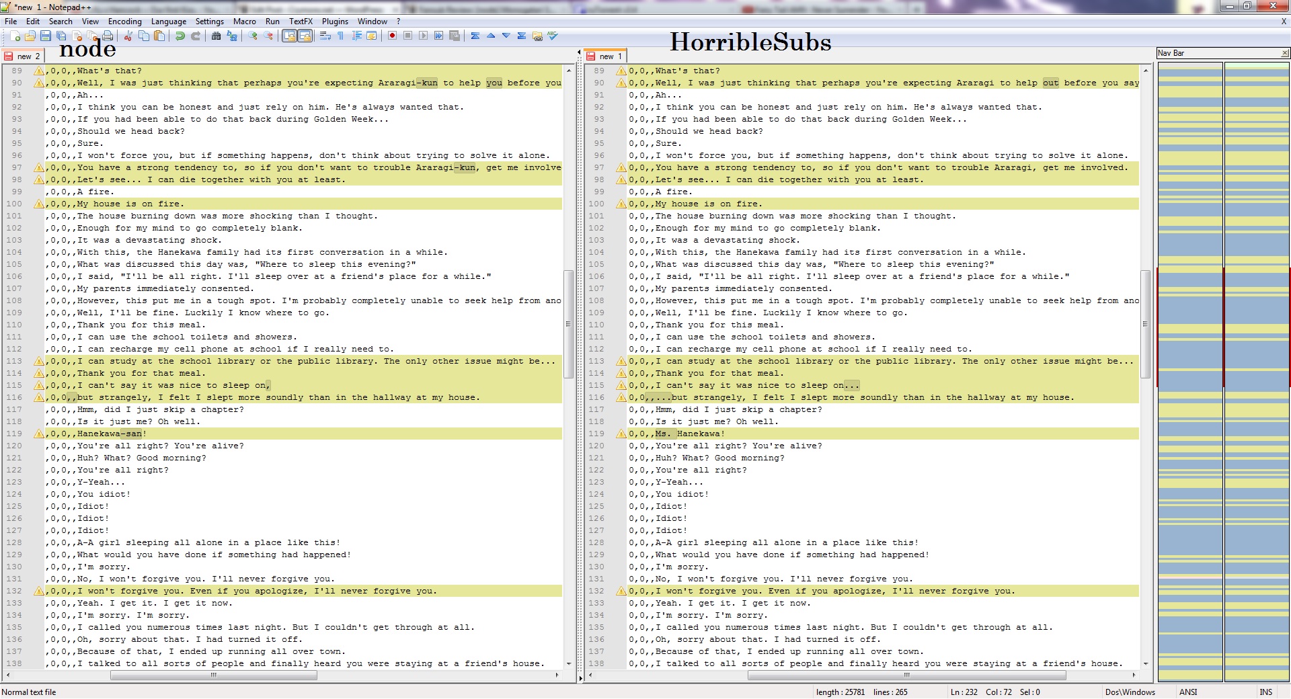Image resolution: width=1291 pixels, height=699 pixels.
Task: Jump to first difference compare icon
Action: pos(475,36)
